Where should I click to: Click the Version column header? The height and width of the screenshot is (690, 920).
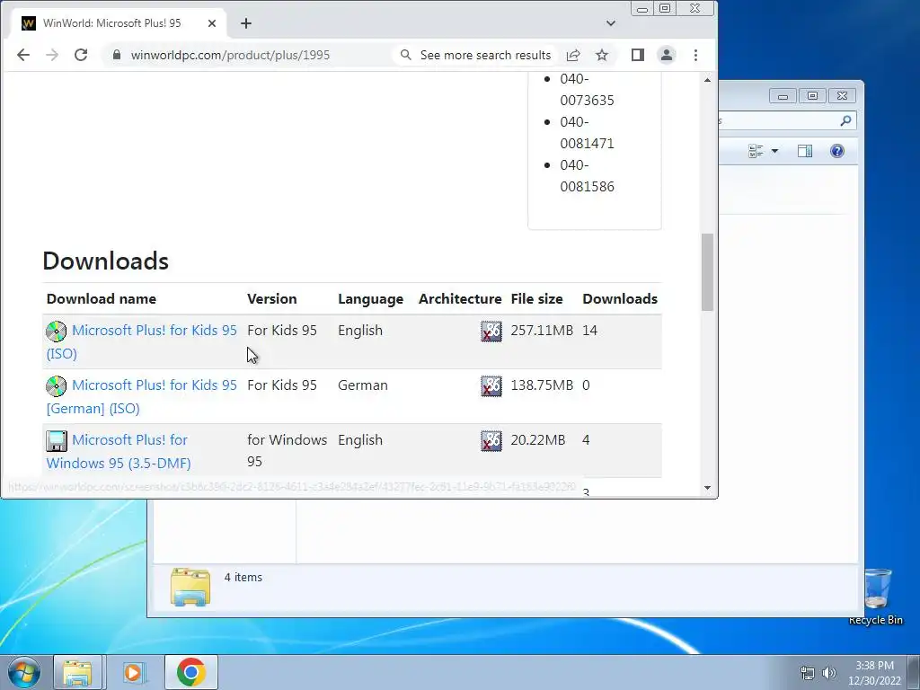click(271, 298)
